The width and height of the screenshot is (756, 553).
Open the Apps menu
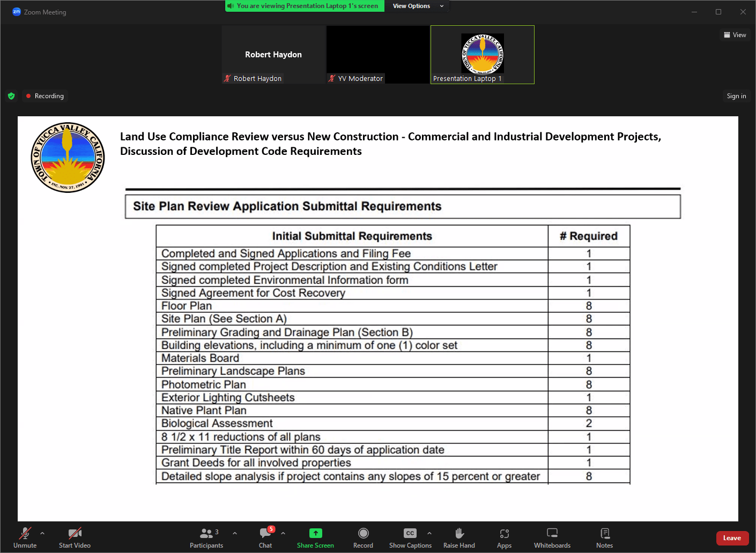504,537
